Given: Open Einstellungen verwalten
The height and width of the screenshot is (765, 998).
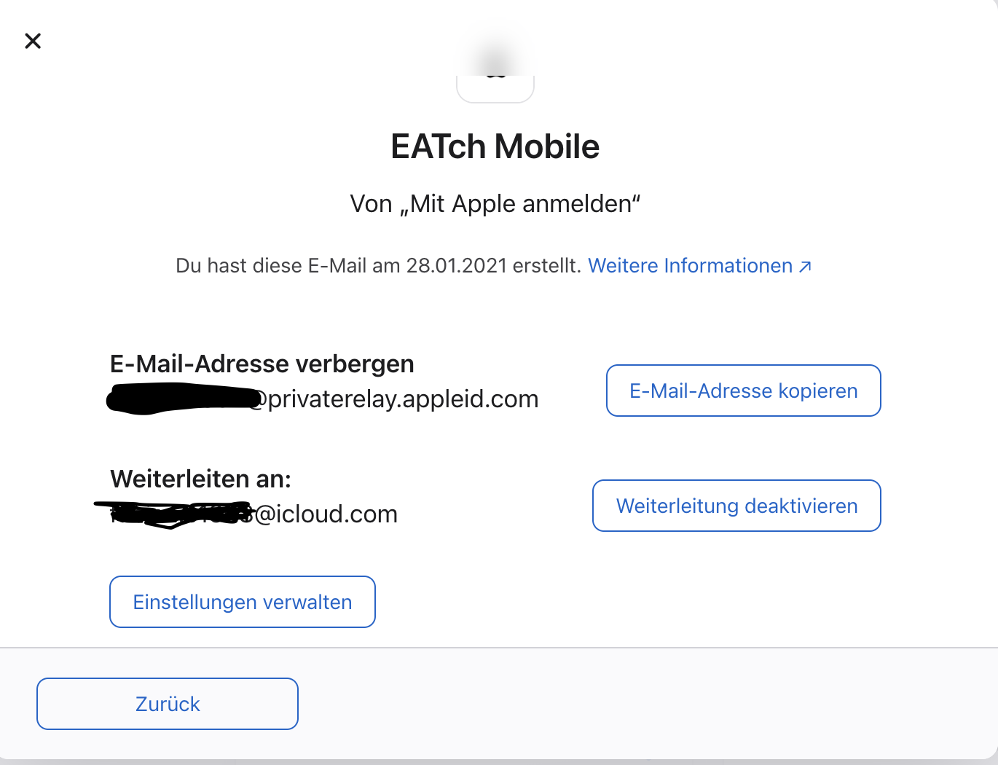Looking at the screenshot, I should point(243,602).
